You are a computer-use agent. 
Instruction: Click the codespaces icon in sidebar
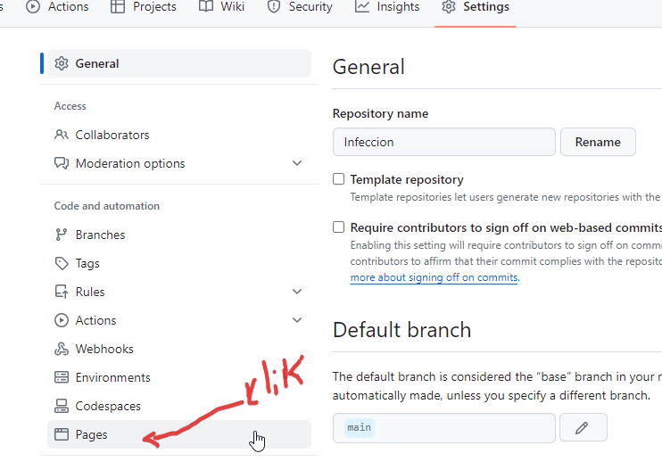click(x=62, y=406)
